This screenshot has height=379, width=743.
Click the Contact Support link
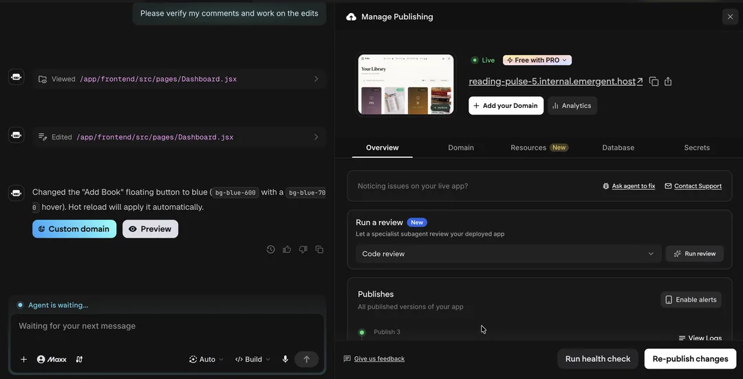tap(693, 186)
